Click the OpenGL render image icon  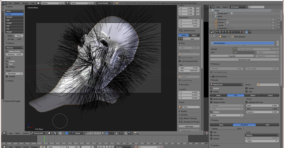(135, 133)
